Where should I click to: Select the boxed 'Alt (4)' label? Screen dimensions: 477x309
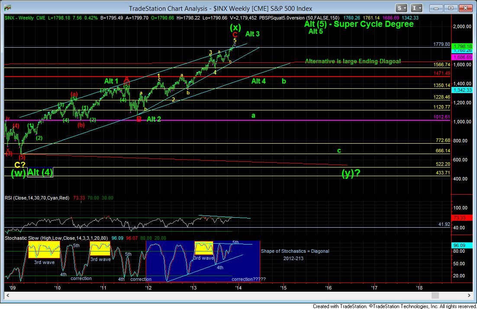(40, 172)
